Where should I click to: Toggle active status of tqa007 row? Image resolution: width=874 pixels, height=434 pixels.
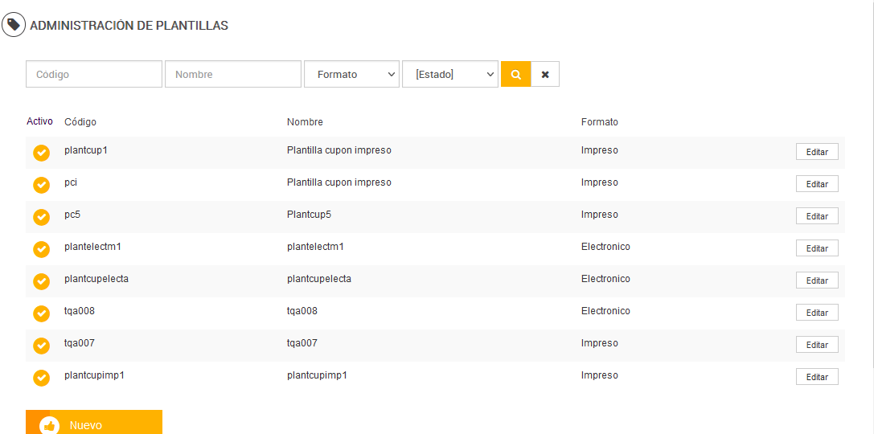[42, 346]
